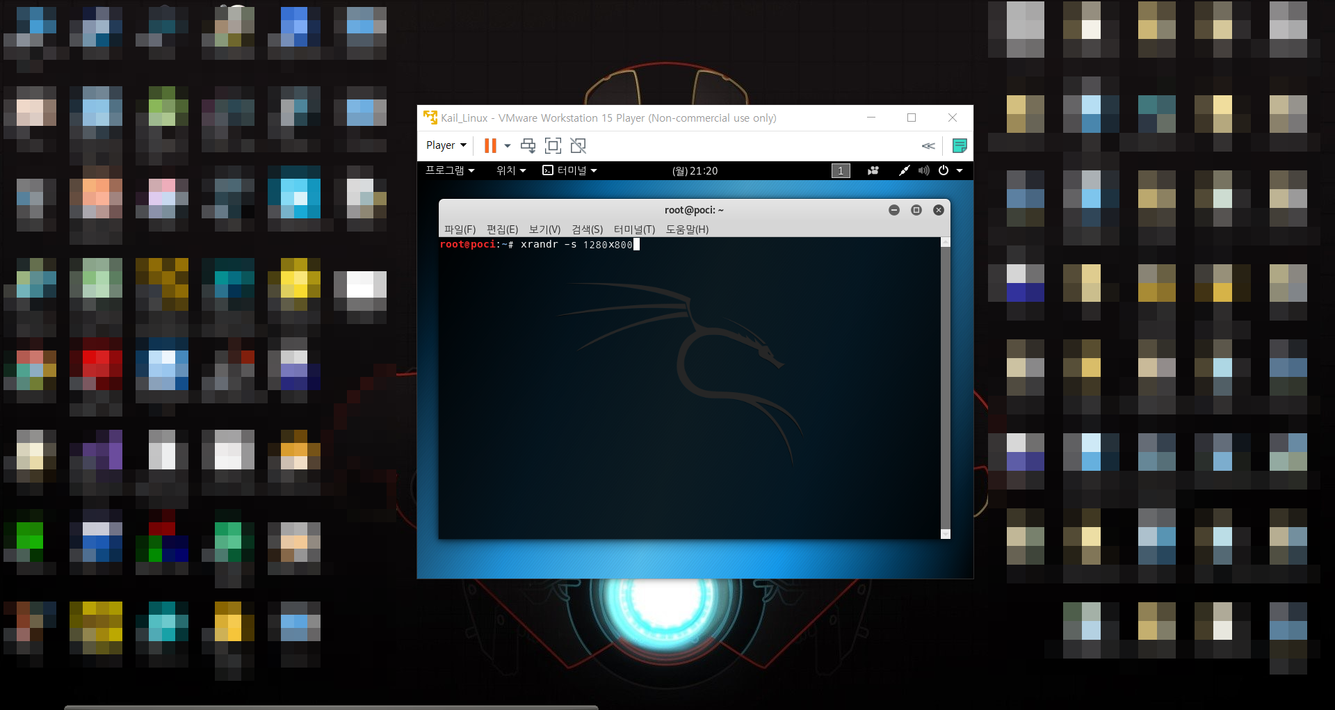
Task: Click the Unity mode icon in VMware toolbar
Action: (x=578, y=145)
